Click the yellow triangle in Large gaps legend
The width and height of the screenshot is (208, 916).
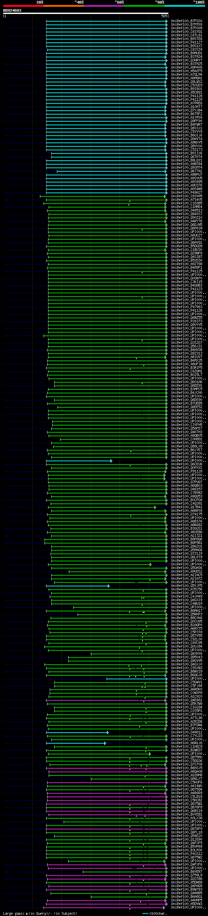[27, 913]
